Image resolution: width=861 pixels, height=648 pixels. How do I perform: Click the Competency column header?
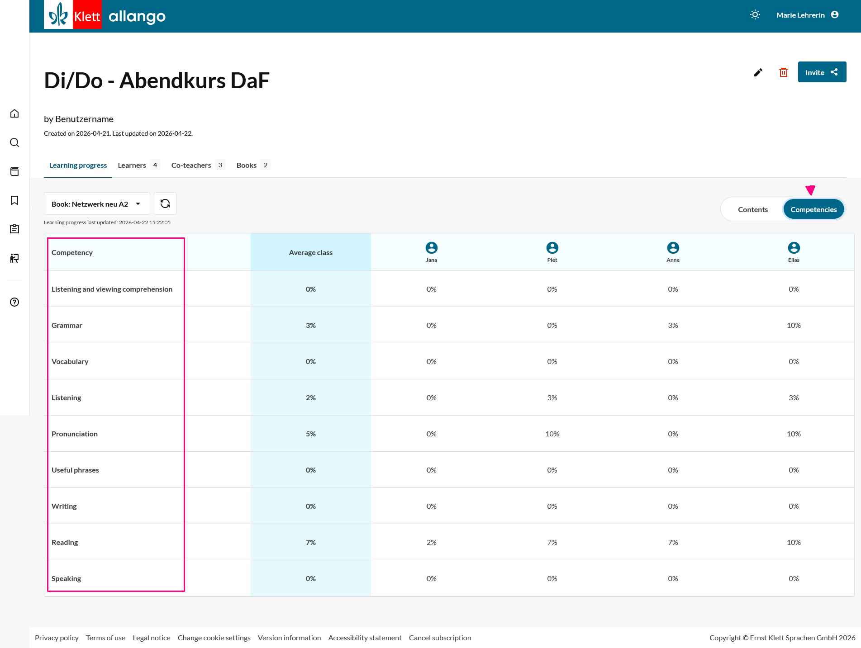(x=72, y=252)
